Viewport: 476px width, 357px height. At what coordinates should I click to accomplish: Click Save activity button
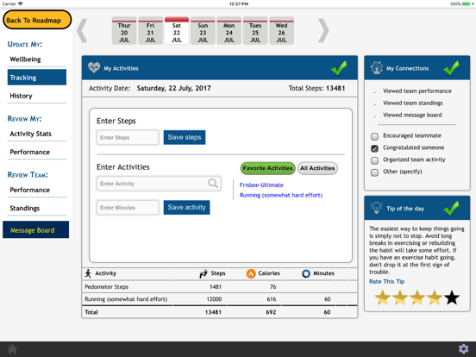186,207
